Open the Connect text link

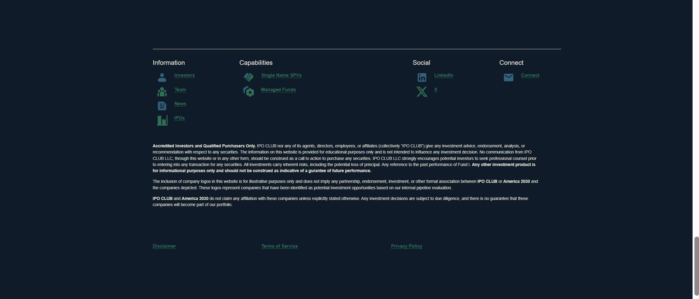(530, 75)
